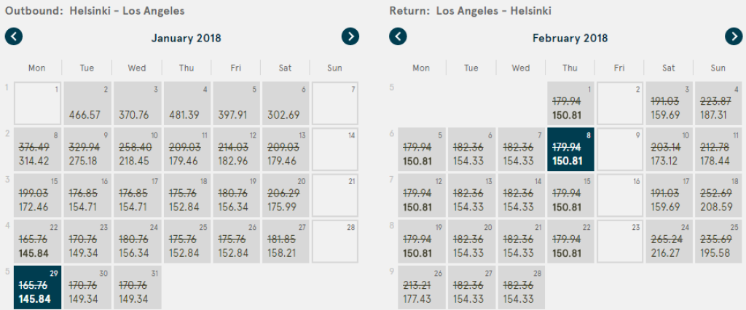Go to next month in outbound calendar
Image resolution: width=746 pixels, height=310 pixels.
point(350,36)
